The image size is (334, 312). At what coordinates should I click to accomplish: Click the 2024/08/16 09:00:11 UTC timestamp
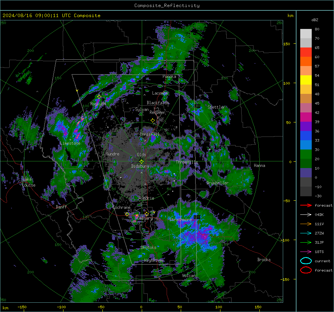click(51, 16)
